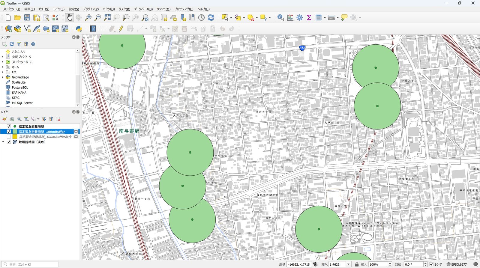Screen dimensions: 480x268
Task: Click yellow swatch of 100mBuffer融合 layer
Action: coord(15,137)
